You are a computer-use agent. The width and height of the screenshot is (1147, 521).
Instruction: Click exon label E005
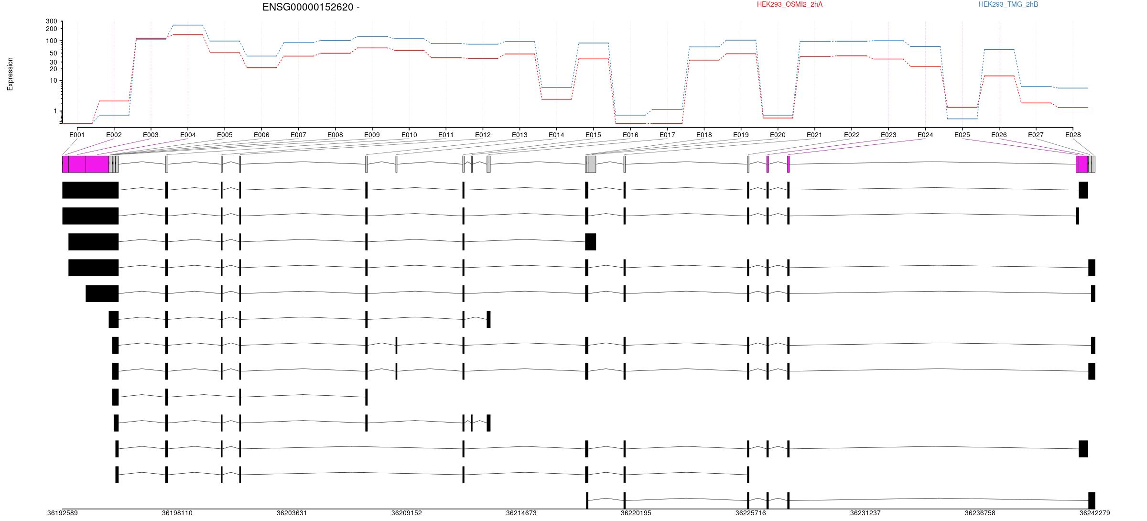click(x=225, y=135)
